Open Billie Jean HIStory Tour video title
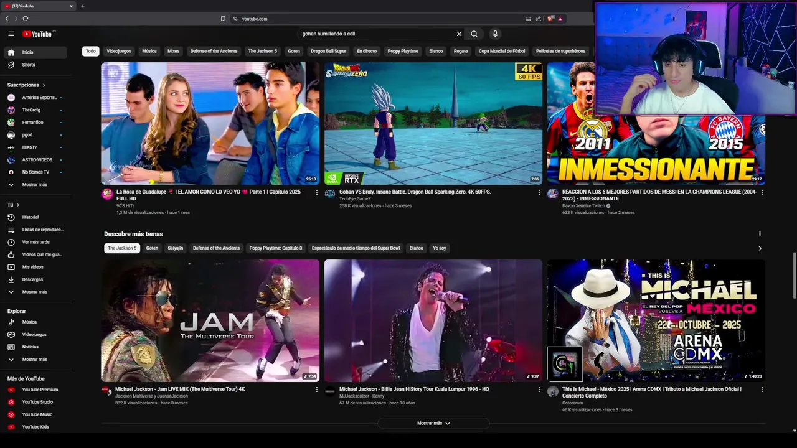This screenshot has height=448, width=797. coord(414,389)
